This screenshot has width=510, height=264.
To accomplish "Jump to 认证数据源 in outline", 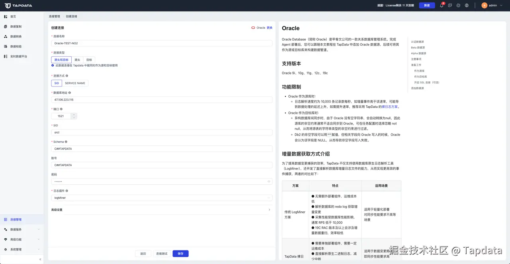I will pos(418,41).
